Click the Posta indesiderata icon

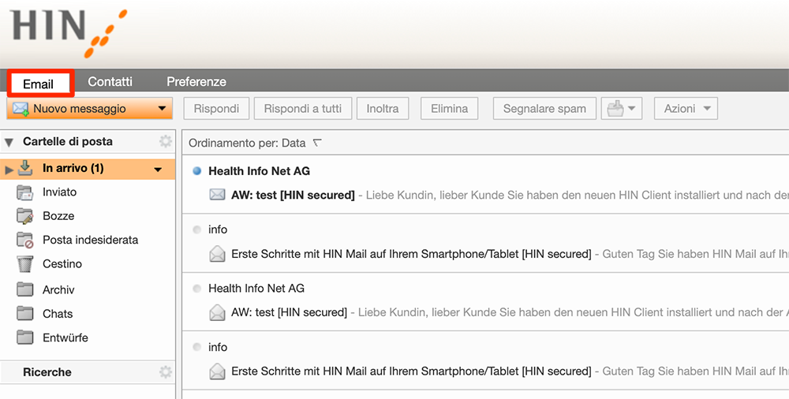click(x=24, y=240)
